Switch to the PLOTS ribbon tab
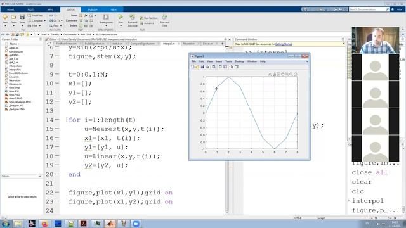This screenshot has width=406, height=228. (31, 9)
